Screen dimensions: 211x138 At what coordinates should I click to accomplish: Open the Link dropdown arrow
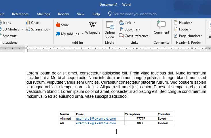134,23
